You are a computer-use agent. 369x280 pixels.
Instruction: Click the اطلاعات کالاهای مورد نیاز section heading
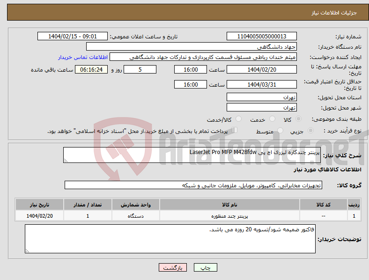point(327,169)
